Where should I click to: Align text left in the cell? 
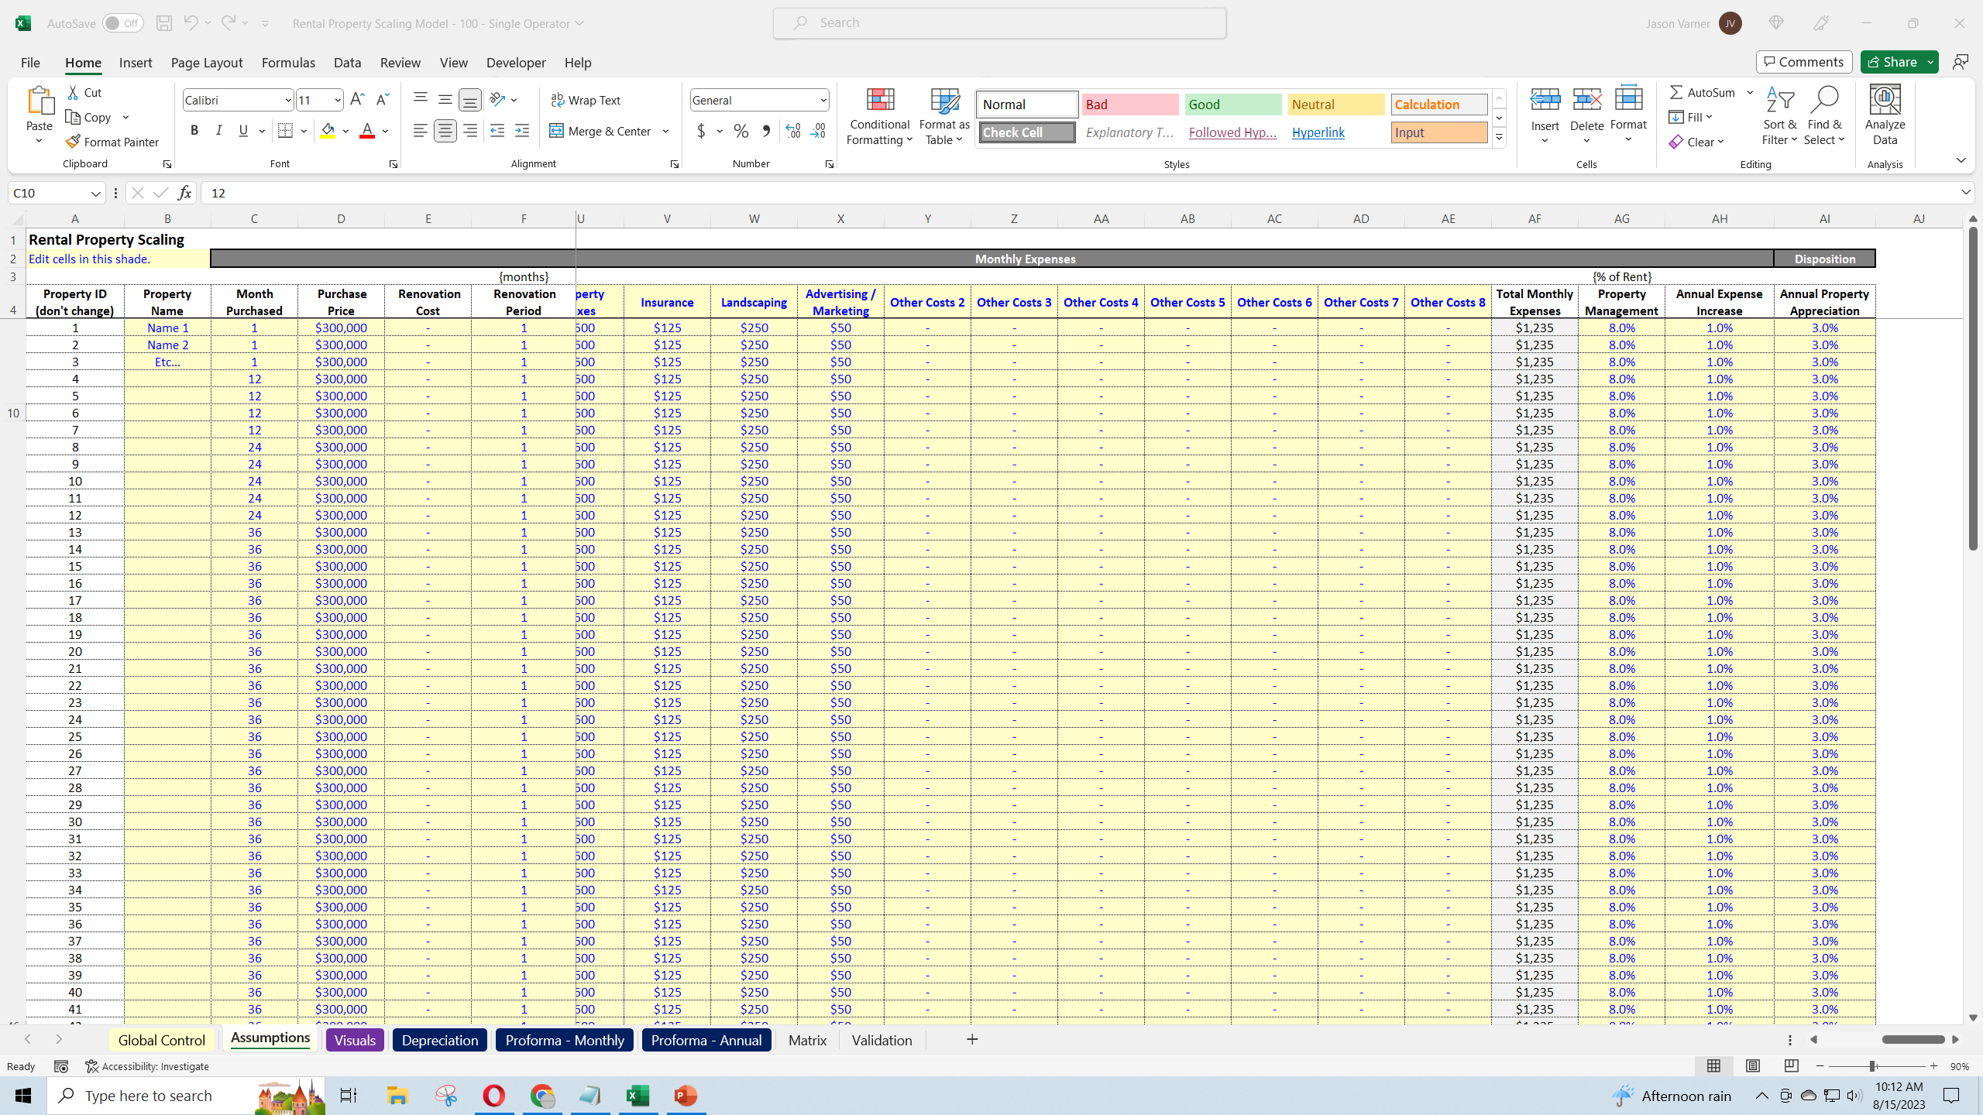point(420,131)
